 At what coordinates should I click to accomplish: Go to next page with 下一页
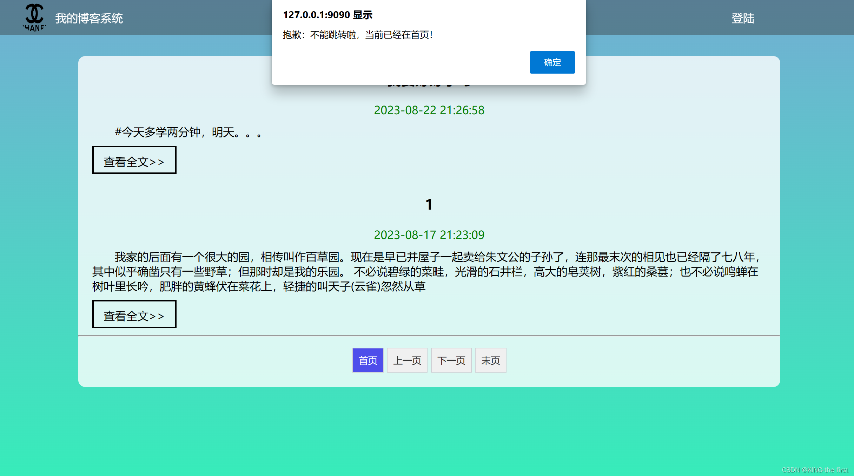451,360
